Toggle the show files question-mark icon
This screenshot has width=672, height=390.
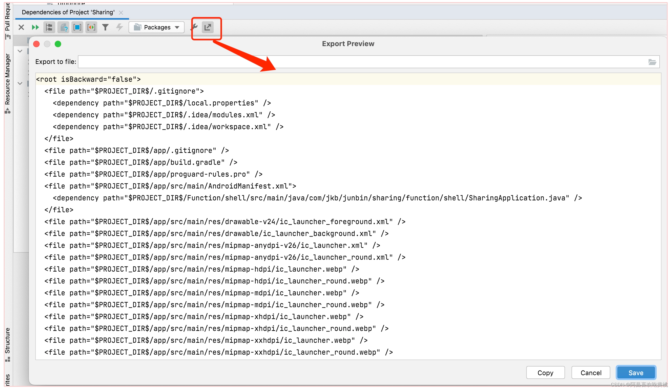click(63, 27)
